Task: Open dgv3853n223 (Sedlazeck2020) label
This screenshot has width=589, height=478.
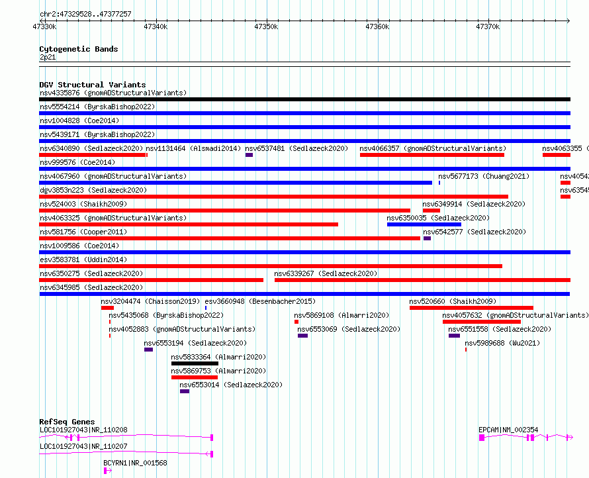Action: (93, 190)
